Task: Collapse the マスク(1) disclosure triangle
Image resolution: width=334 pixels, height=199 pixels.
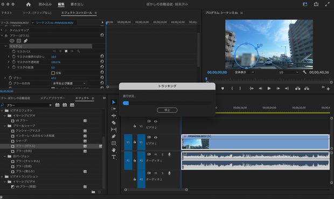Action: pos(5,46)
